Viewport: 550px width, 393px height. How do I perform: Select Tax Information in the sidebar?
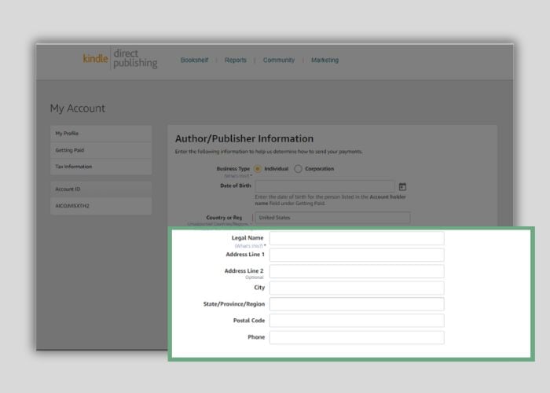[x=101, y=167]
